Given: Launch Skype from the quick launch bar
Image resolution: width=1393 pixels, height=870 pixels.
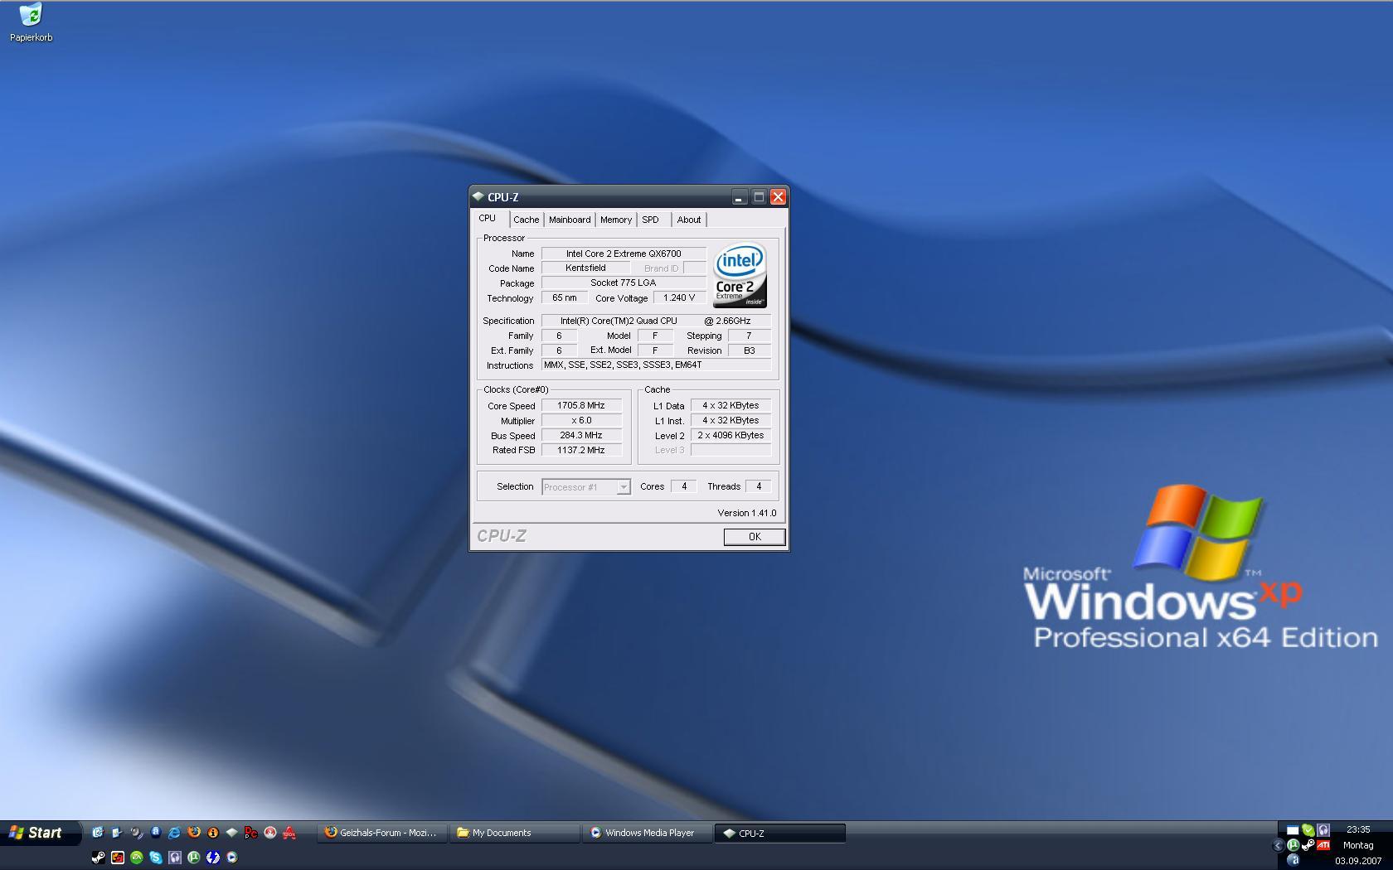Looking at the screenshot, I should [x=156, y=858].
